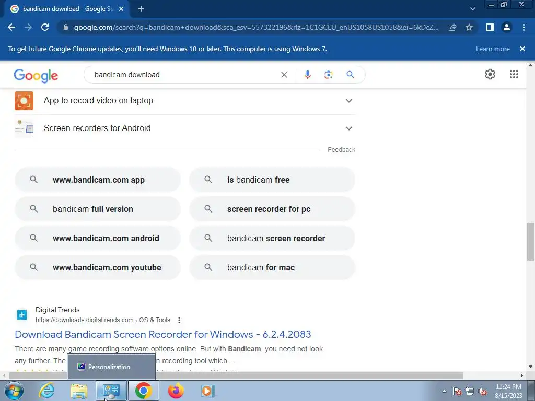This screenshot has width=535, height=401.
Task: Open the Digital Trends result options menu
Action: click(179, 320)
